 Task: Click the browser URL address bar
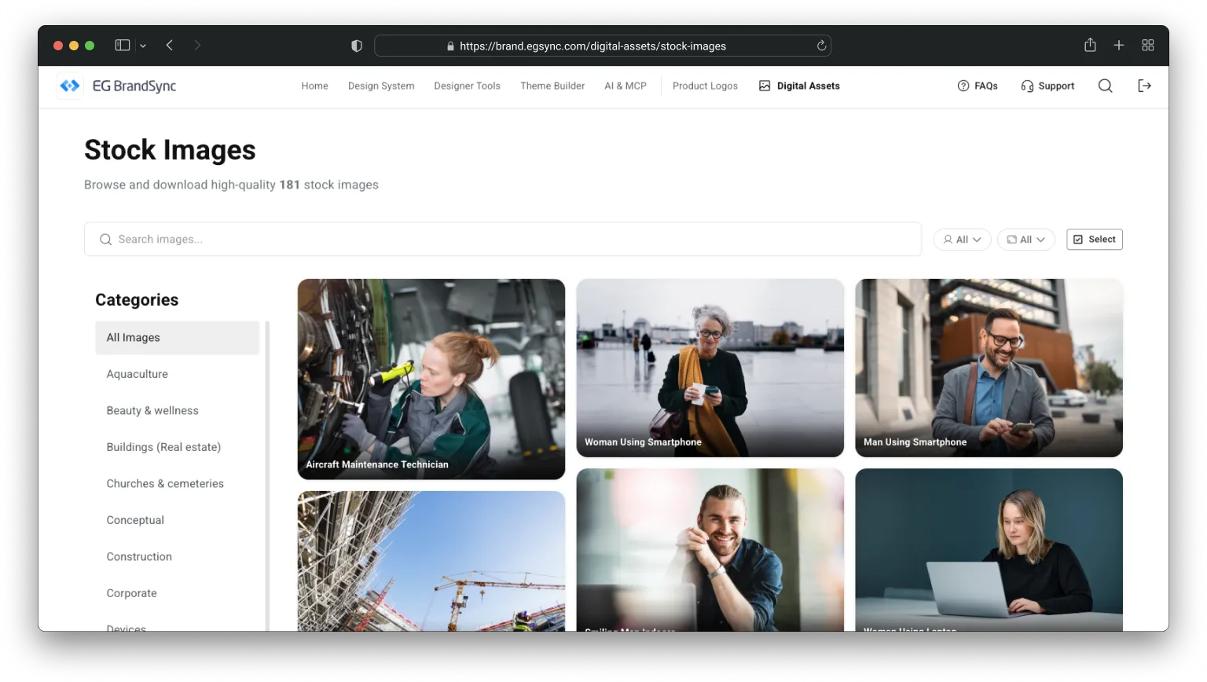click(603, 46)
